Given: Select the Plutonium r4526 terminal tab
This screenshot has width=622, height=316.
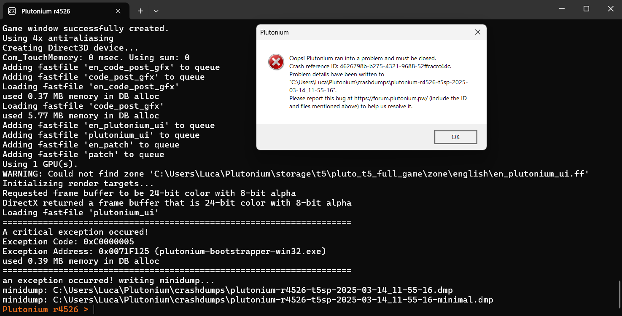Looking at the screenshot, I should (x=65, y=11).
